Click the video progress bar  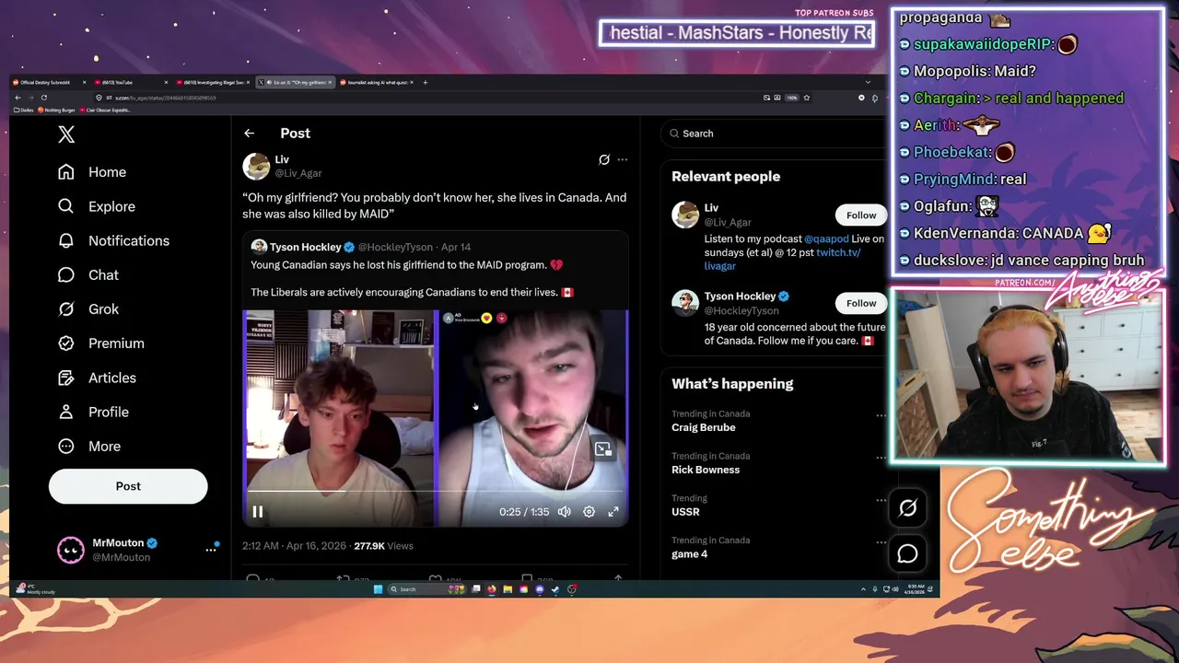click(x=435, y=492)
